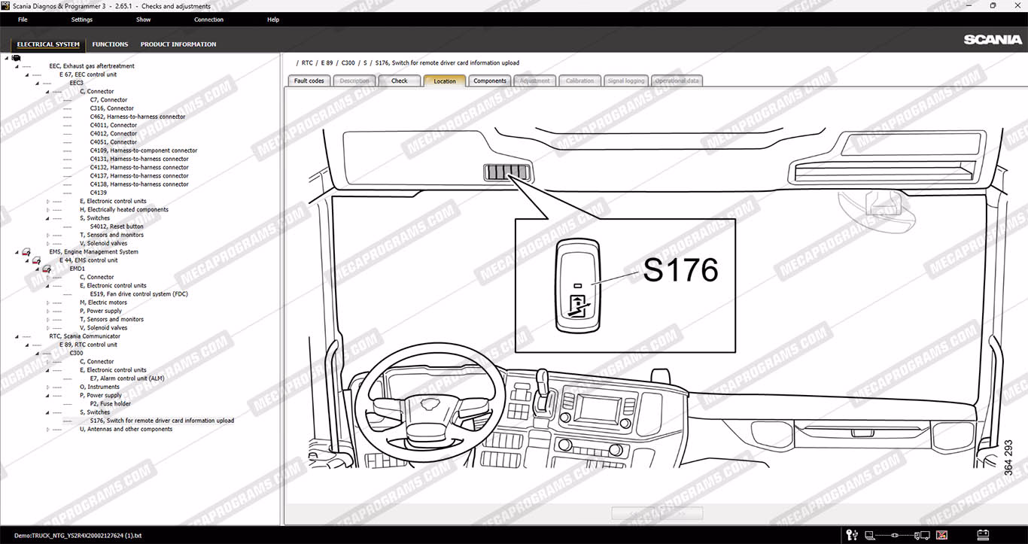This screenshot has width=1028, height=544.
Task: Open the Show menu
Action: 143,20
